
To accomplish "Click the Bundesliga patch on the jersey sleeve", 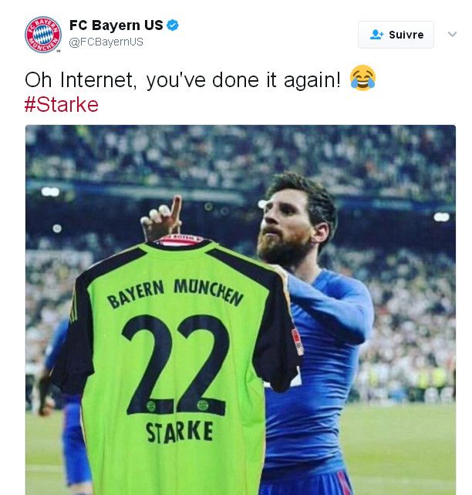I will click(x=297, y=342).
